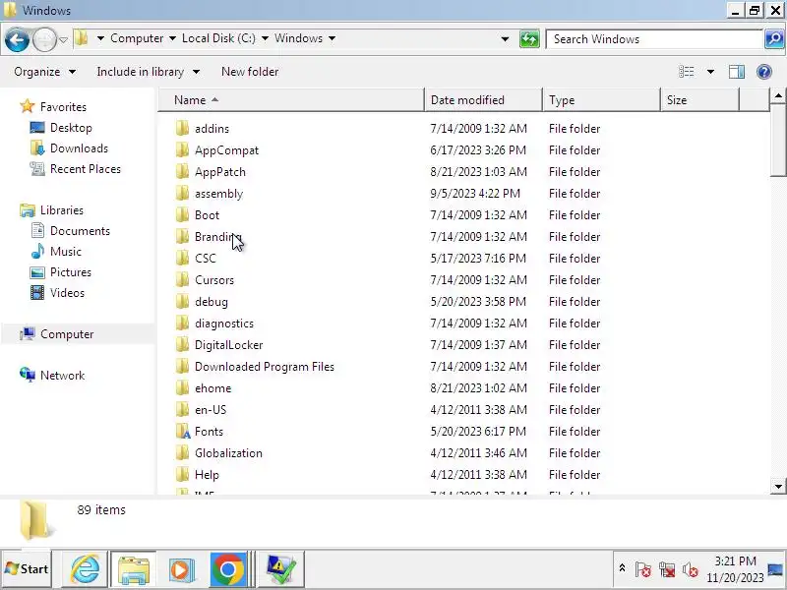Select the Branding folder name

[217, 236]
